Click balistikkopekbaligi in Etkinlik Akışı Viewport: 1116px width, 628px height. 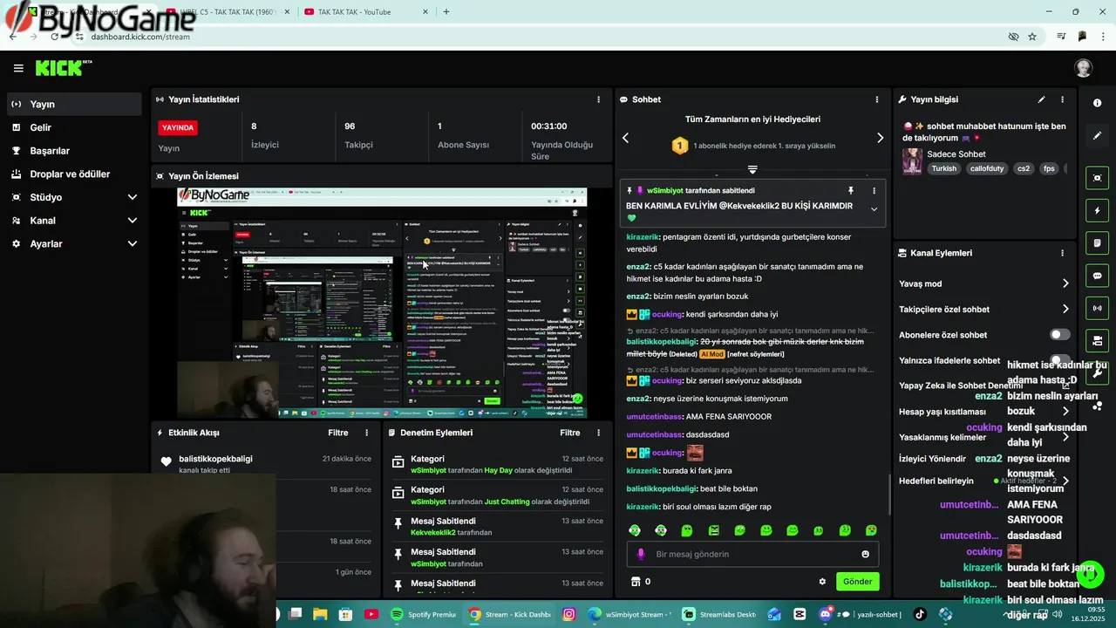(215, 459)
